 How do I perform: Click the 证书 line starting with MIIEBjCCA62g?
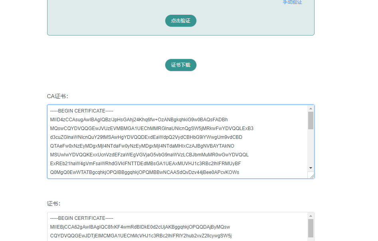click(140, 227)
